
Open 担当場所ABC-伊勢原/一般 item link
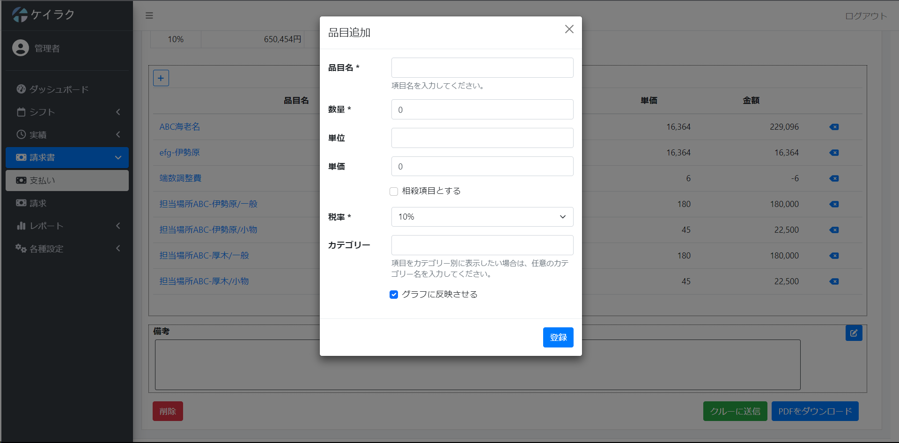point(208,204)
